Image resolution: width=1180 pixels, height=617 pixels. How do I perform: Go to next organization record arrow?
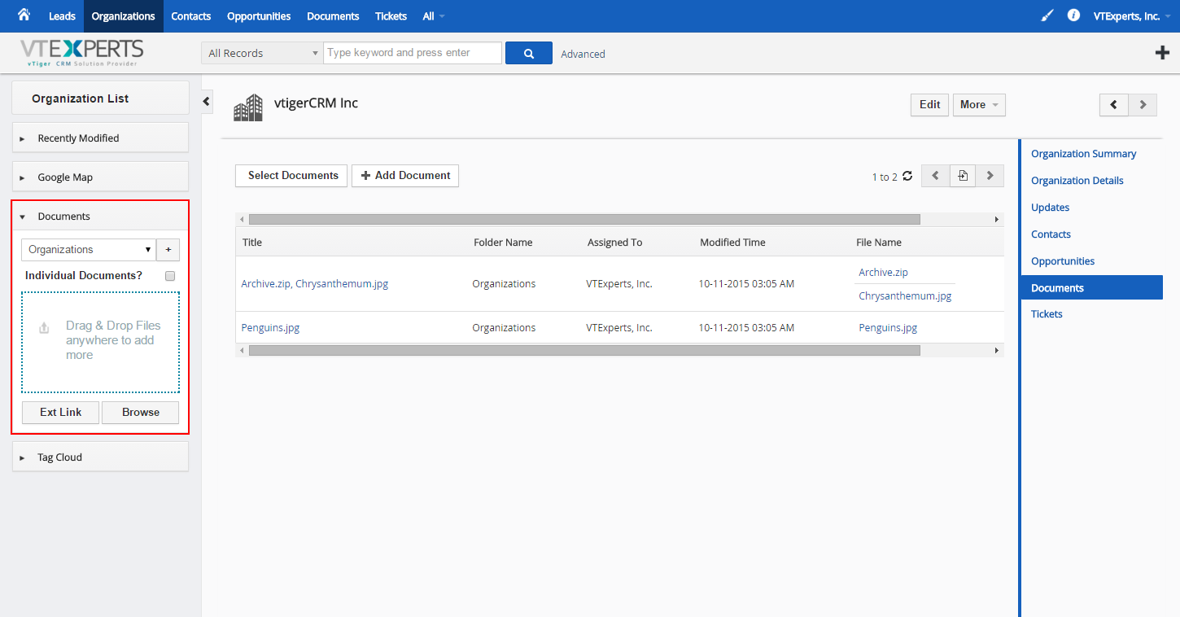click(1143, 104)
